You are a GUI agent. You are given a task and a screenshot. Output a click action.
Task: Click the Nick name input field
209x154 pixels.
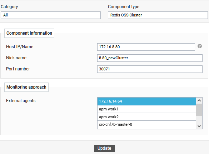pyautogui.click(x=150, y=58)
